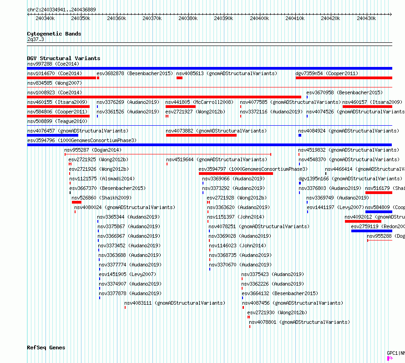
Task: Open the nsv1014670 (Coe2014) variant label
Action: tap(55, 73)
